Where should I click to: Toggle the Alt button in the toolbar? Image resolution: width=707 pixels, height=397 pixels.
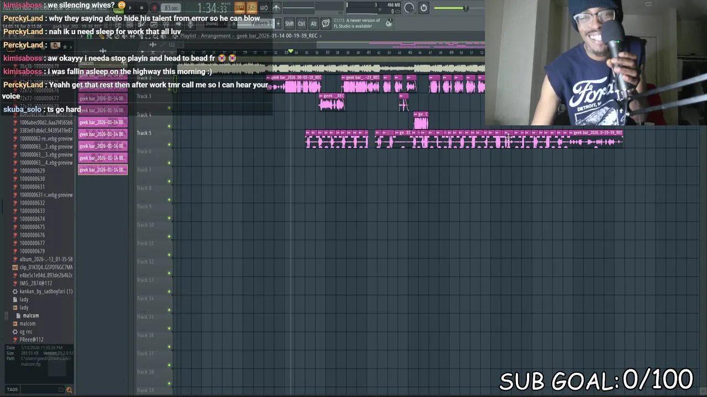click(313, 24)
